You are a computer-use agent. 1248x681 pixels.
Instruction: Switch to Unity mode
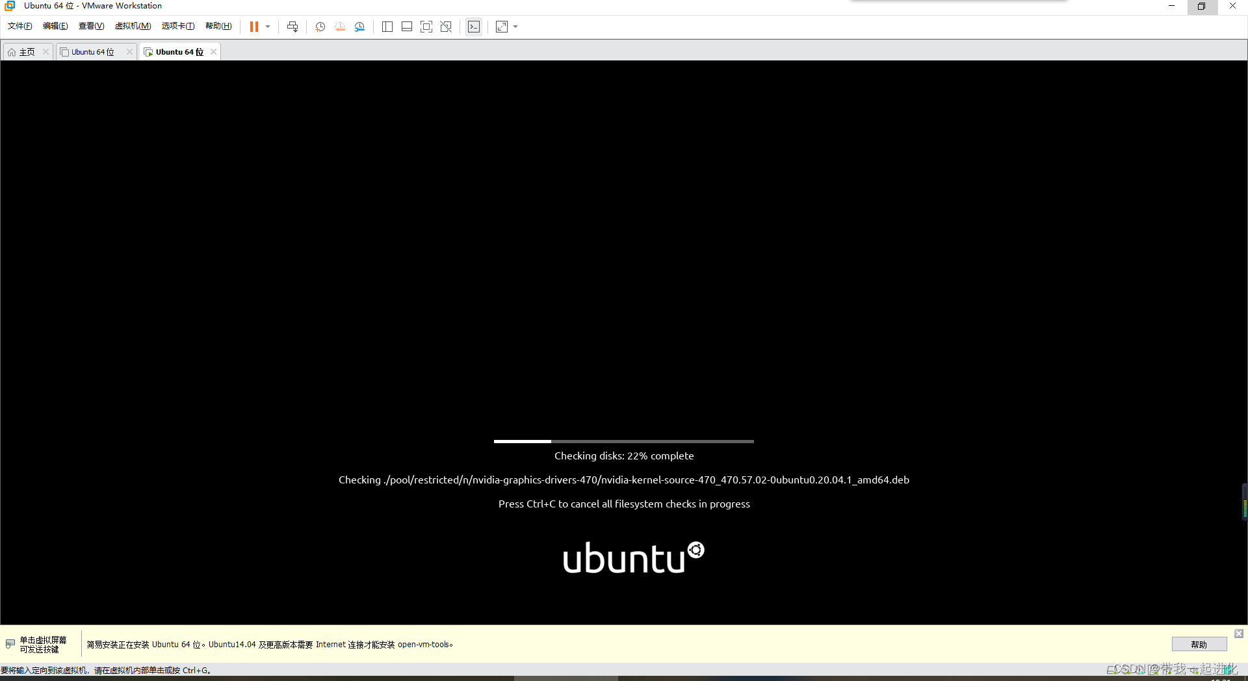(x=446, y=27)
